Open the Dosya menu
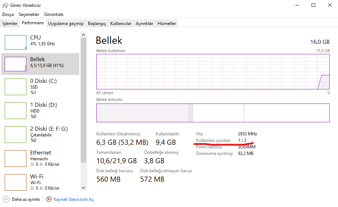Image resolution: width=338 pixels, height=207 pixels. tap(8, 14)
